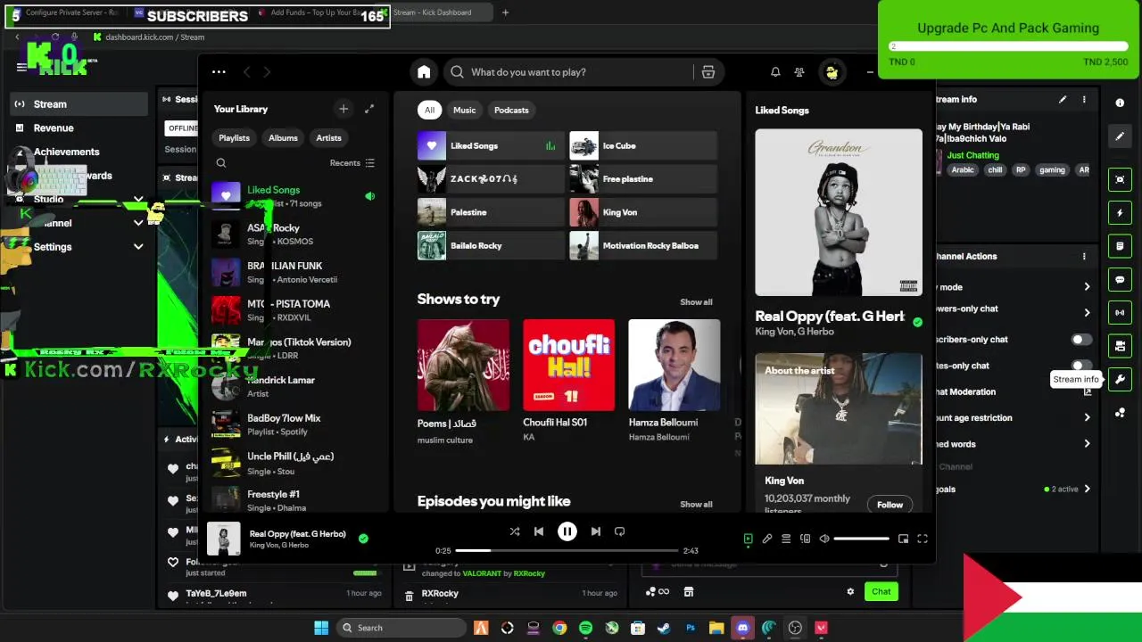The width and height of the screenshot is (1142, 642).
Task: Filter library by Artists
Action: (x=328, y=138)
